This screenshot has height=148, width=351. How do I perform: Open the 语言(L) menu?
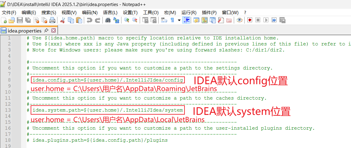point(110,13)
